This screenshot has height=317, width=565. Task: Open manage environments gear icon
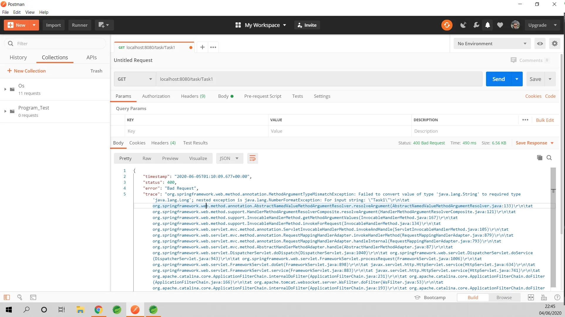(554, 43)
